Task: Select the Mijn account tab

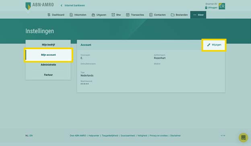Action: click(48, 55)
